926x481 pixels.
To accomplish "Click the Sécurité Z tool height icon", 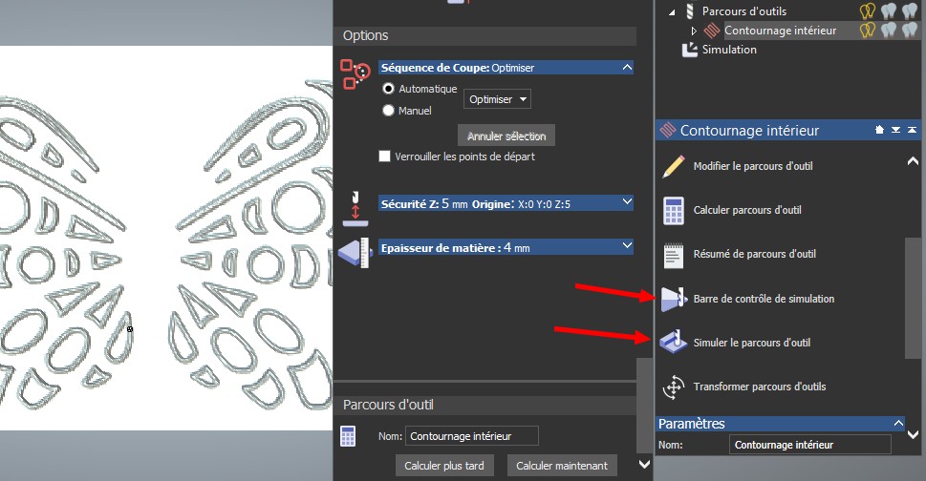I will (x=355, y=209).
